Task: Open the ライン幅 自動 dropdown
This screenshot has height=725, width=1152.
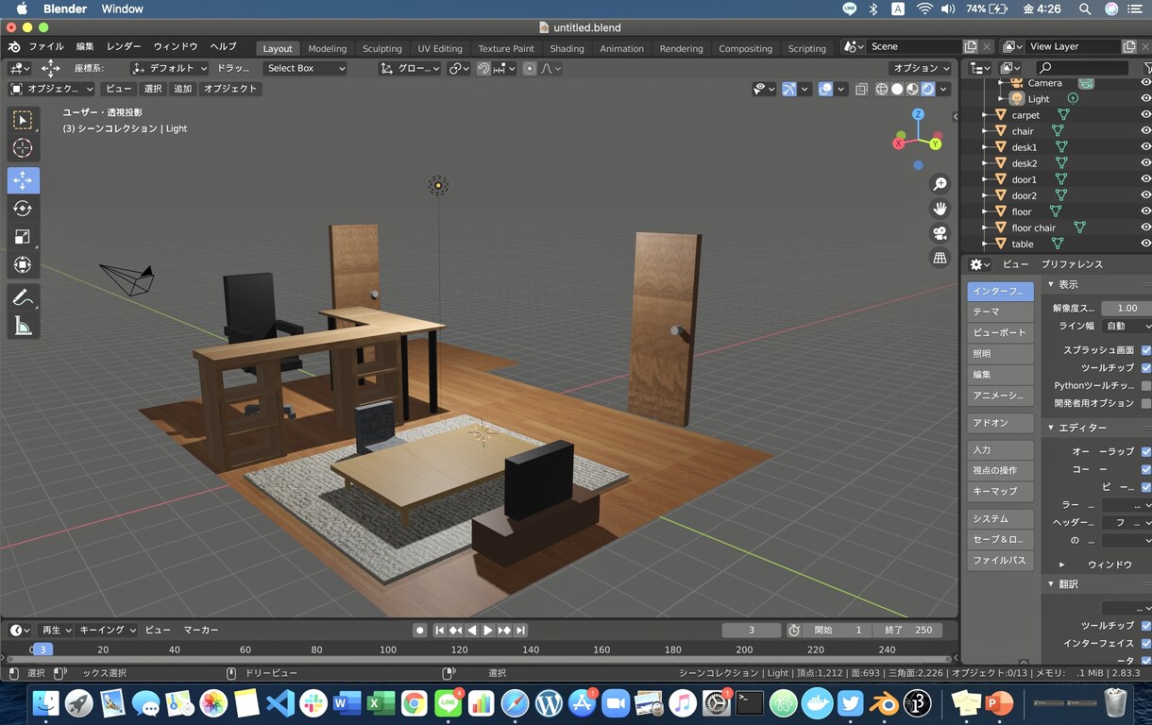Action: click(1127, 326)
